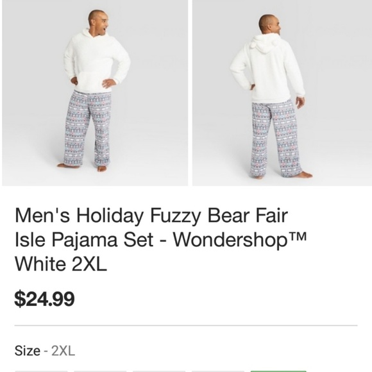Click the Isle Pajama Set text line
This screenshot has height=372, width=372.
click(84, 240)
